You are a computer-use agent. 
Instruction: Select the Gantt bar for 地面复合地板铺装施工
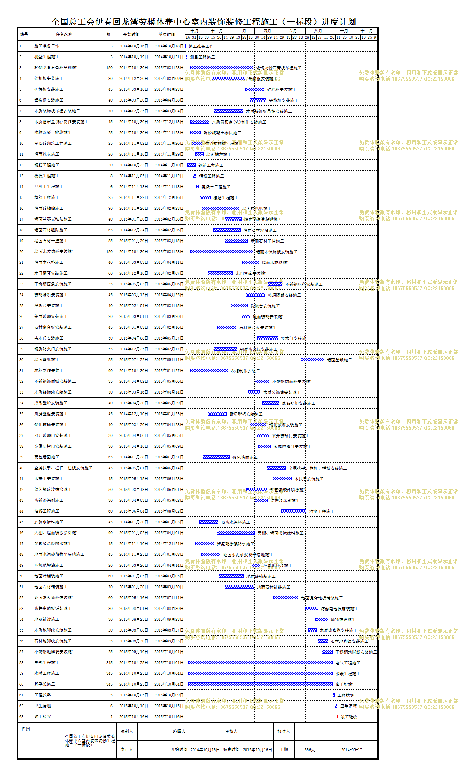point(286,598)
